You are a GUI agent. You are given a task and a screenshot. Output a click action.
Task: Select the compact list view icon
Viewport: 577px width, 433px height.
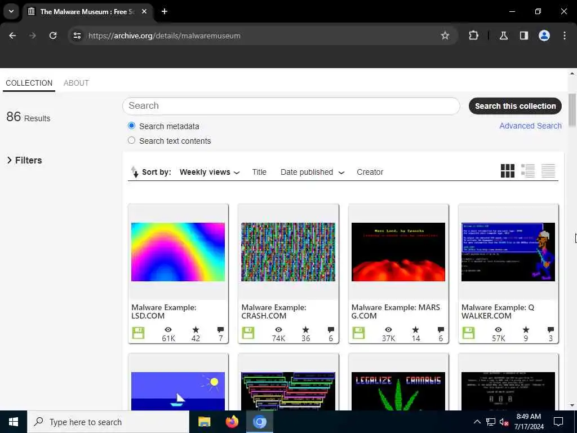[548, 171]
